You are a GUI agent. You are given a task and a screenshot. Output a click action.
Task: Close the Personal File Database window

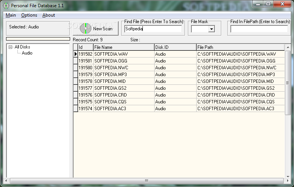282,4
